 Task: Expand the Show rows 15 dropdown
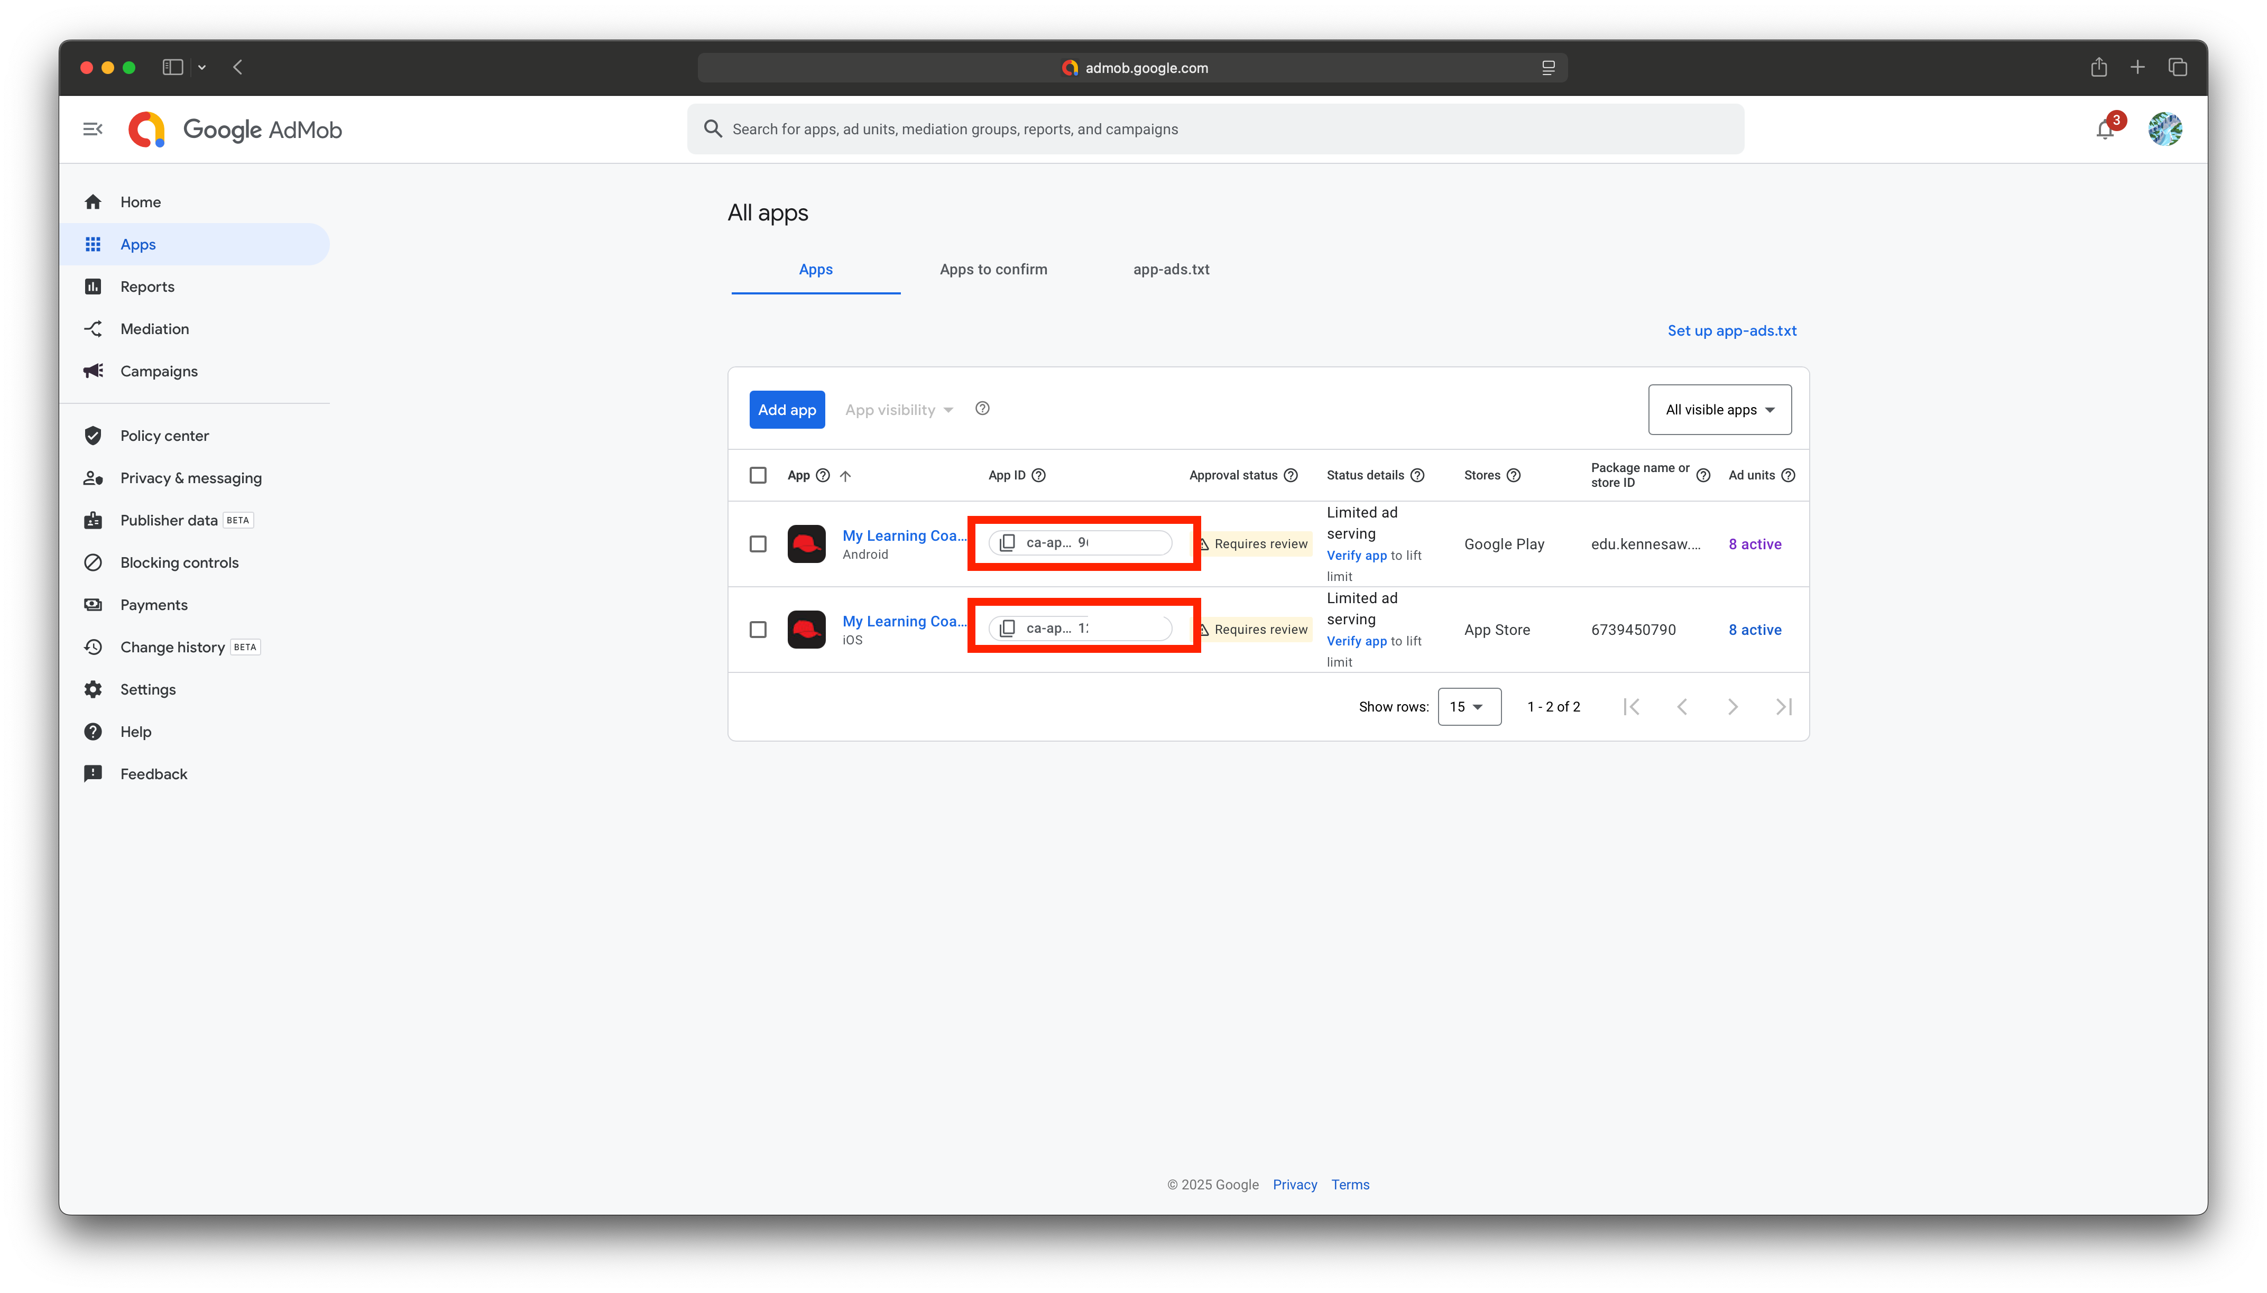point(1469,707)
